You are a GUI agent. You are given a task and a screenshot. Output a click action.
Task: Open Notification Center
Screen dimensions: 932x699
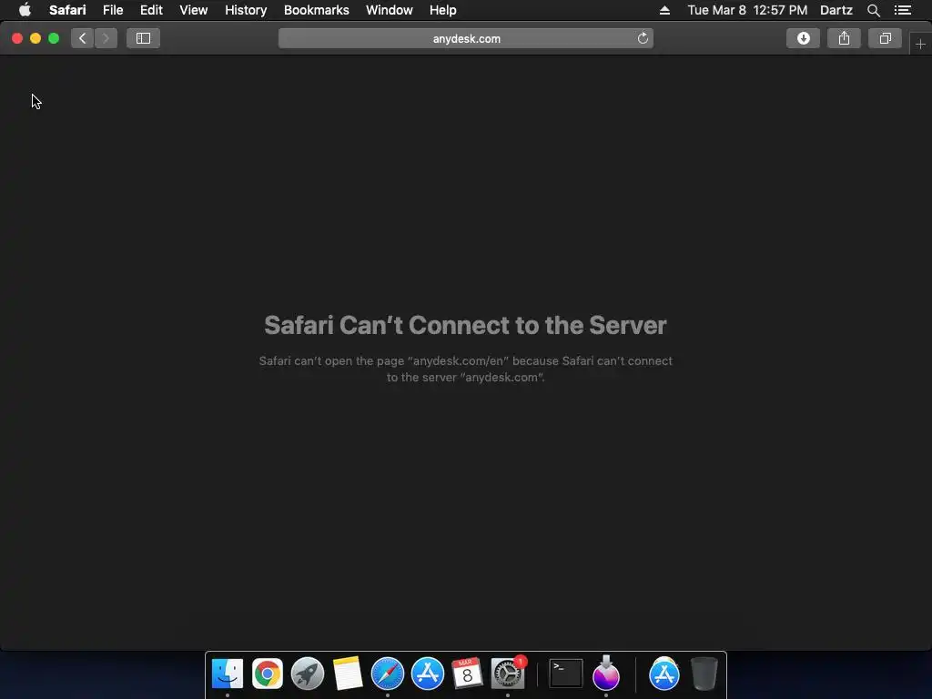point(903,10)
